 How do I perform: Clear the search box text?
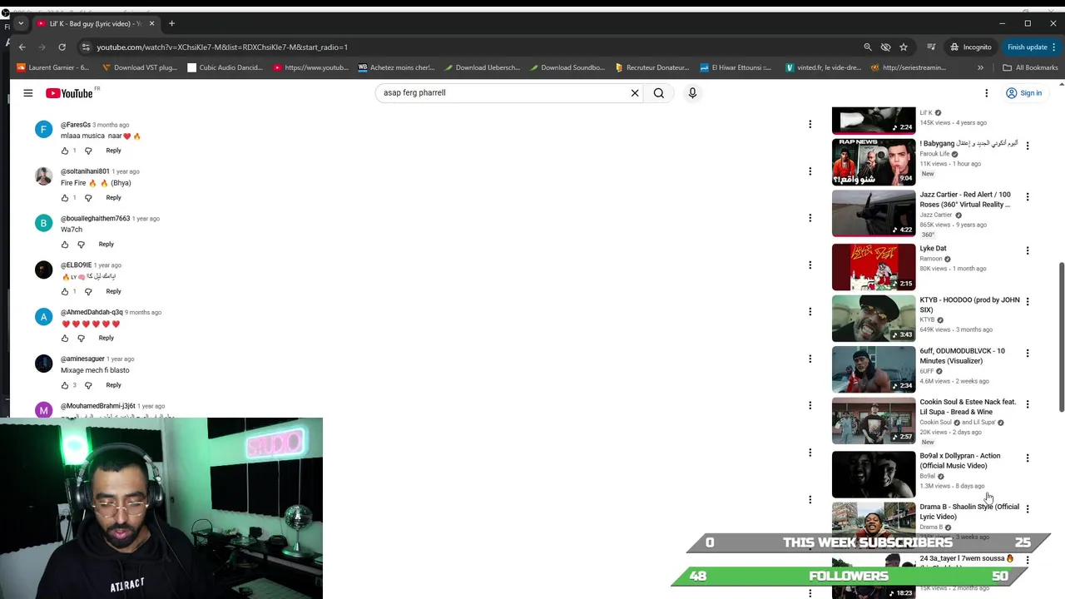[x=635, y=93]
